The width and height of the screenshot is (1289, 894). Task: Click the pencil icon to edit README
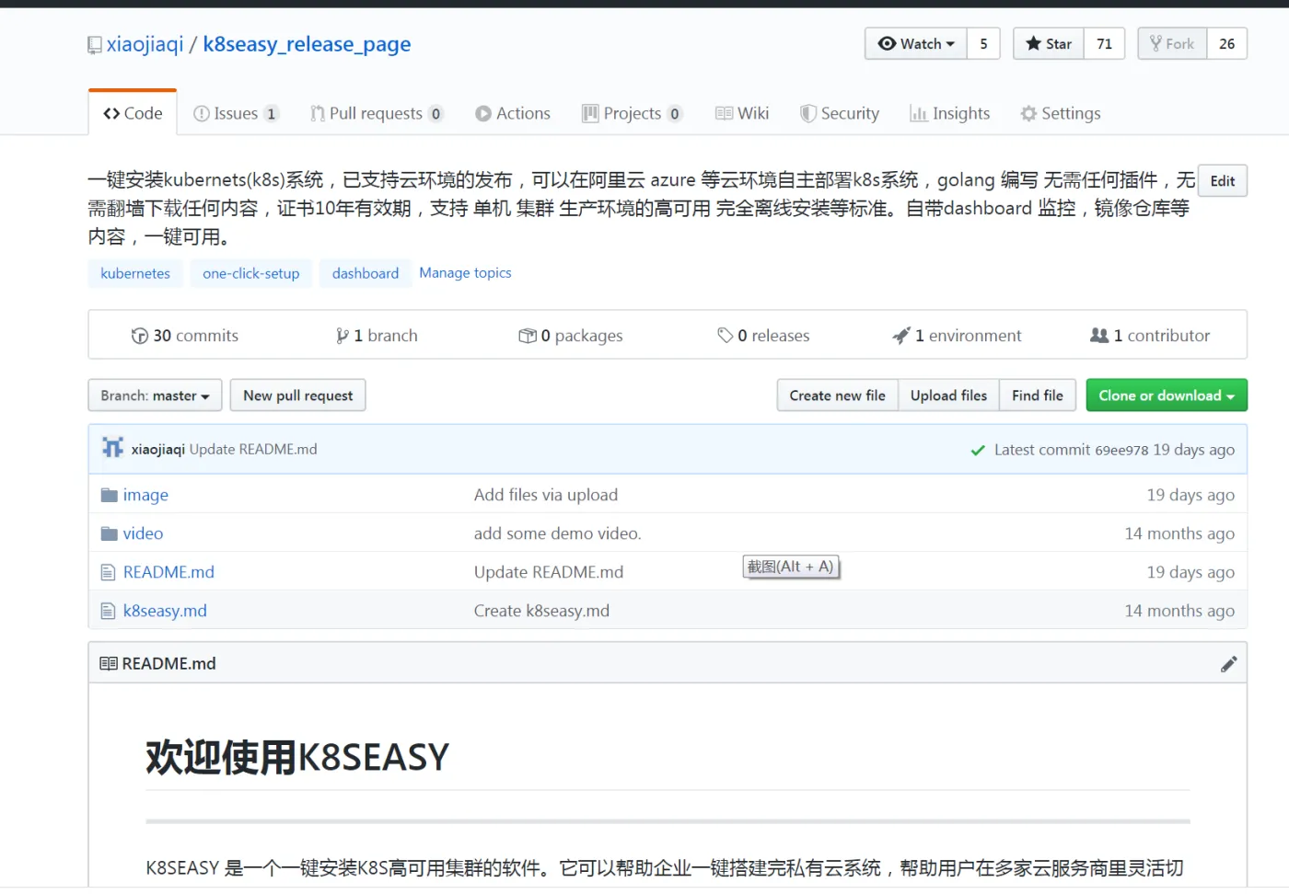[1229, 664]
